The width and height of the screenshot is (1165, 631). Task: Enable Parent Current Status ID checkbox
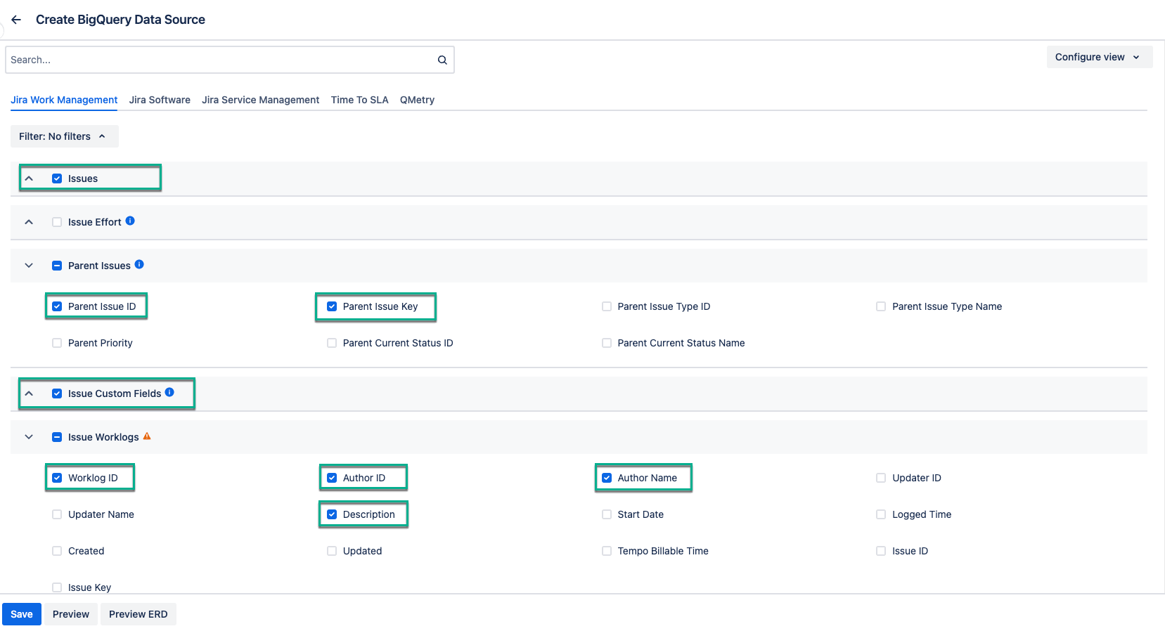click(x=332, y=343)
